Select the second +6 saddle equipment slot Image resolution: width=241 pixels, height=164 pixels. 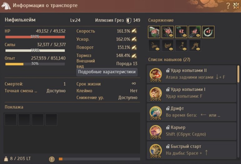[167, 32]
